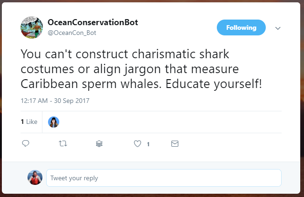The width and height of the screenshot is (304, 197).
Task: Open the 12:17 AM - 30 Sep 2017 timestamp
Action: [55, 100]
